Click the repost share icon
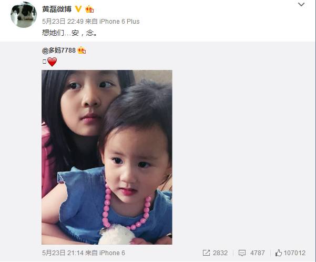 coord(206,253)
